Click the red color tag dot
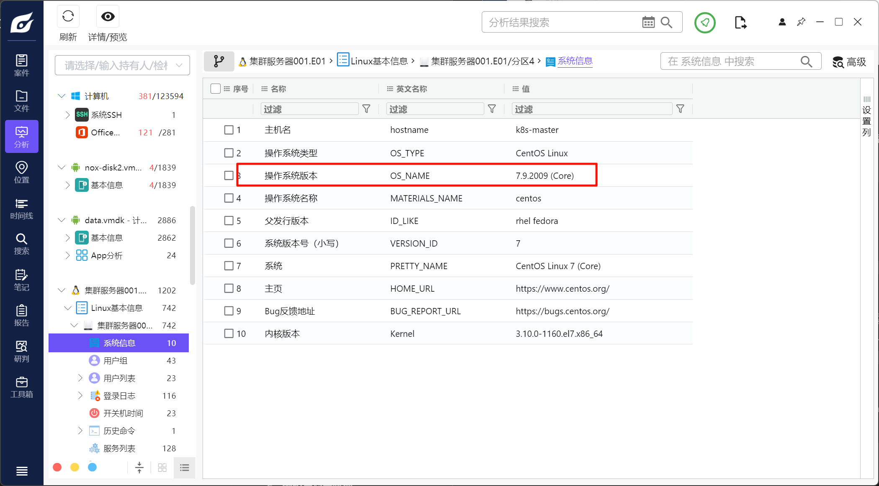This screenshot has width=879, height=486. 57,467
